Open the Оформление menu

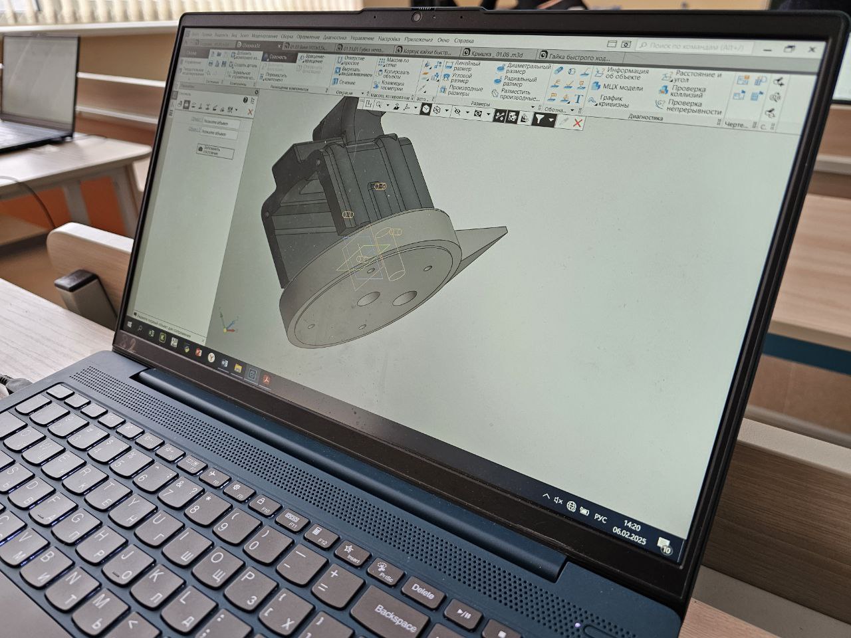[x=308, y=38]
